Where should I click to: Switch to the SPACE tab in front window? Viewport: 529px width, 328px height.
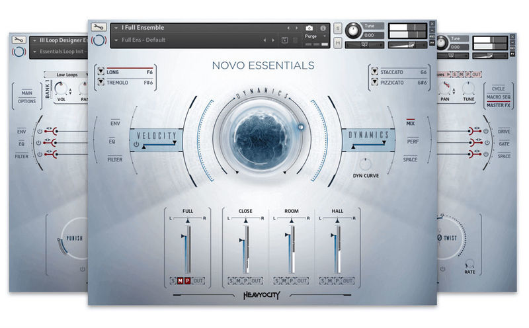pyautogui.click(x=410, y=159)
